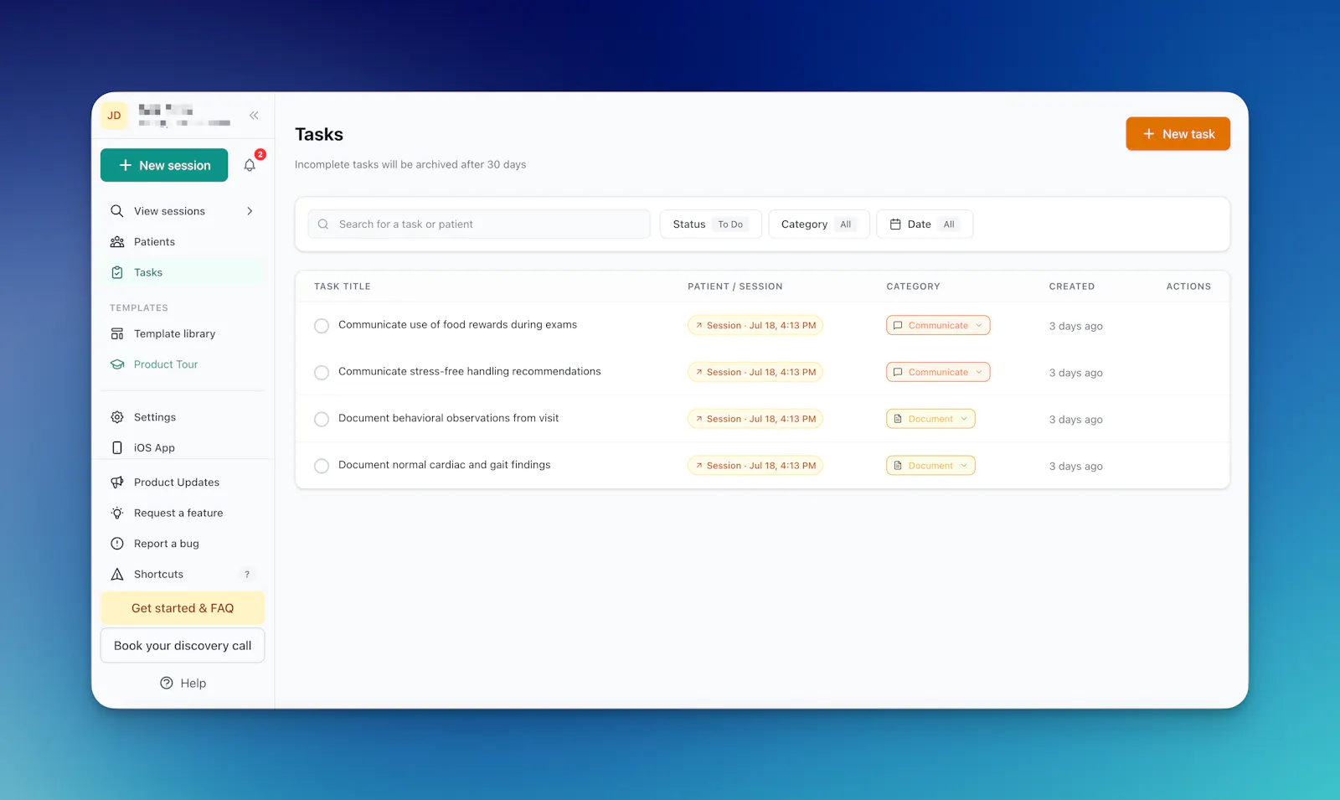
Task: Click 'Document behavioral observations from visit' title
Action: click(448, 418)
